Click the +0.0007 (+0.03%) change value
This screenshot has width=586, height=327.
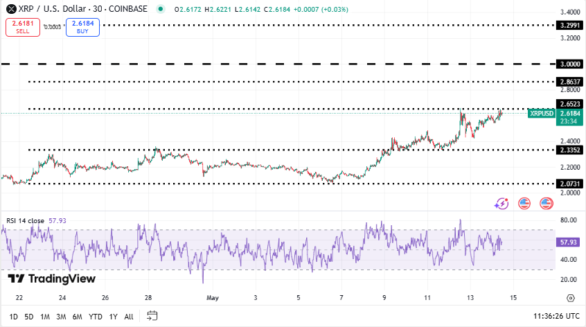[321, 9]
